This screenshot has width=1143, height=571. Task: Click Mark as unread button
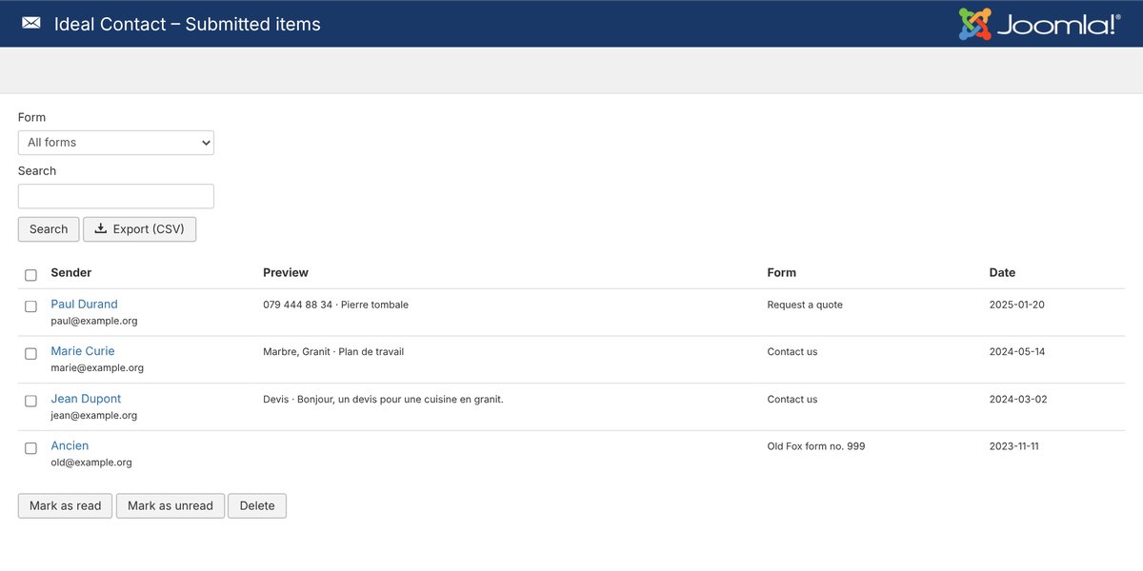(x=170, y=505)
